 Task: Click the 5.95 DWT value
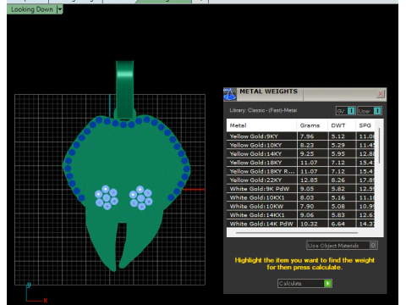(x=337, y=154)
